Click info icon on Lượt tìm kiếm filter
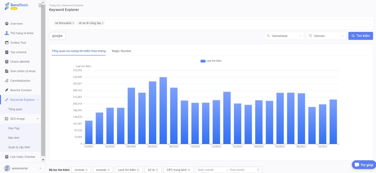The width and height of the screenshot is (376, 173). point(138,170)
